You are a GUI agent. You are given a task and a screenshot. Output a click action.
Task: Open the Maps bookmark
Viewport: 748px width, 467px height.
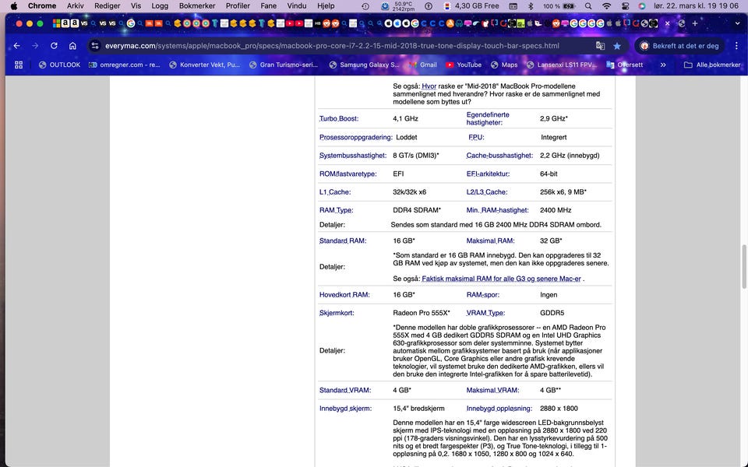(504, 65)
